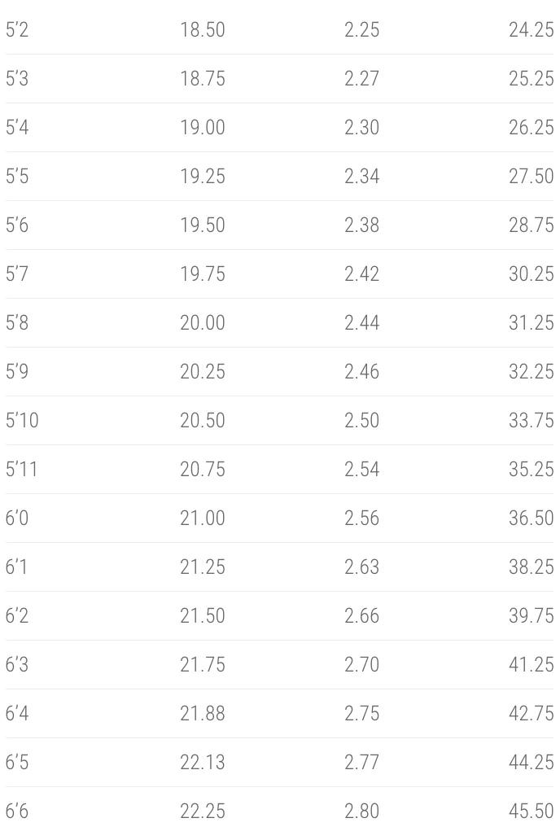This screenshot has height=840, width=560.
Task: Click the 19.75 value for 5'7
Action: (x=203, y=273)
